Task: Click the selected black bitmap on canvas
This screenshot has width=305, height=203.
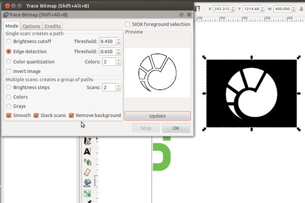Action: pos(252,93)
